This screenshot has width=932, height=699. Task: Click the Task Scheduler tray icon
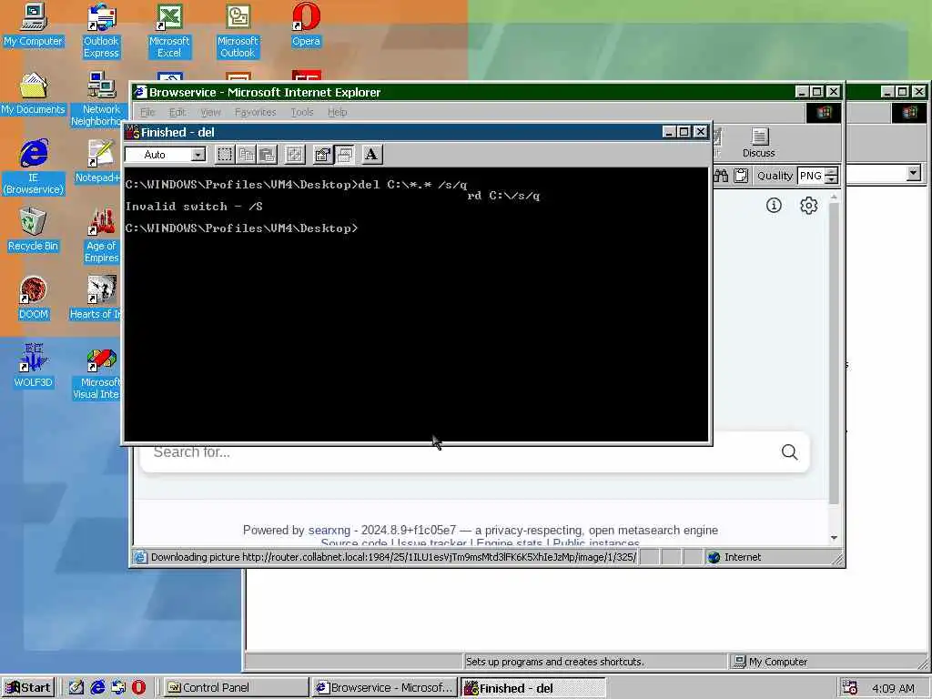tap(850, 688)
